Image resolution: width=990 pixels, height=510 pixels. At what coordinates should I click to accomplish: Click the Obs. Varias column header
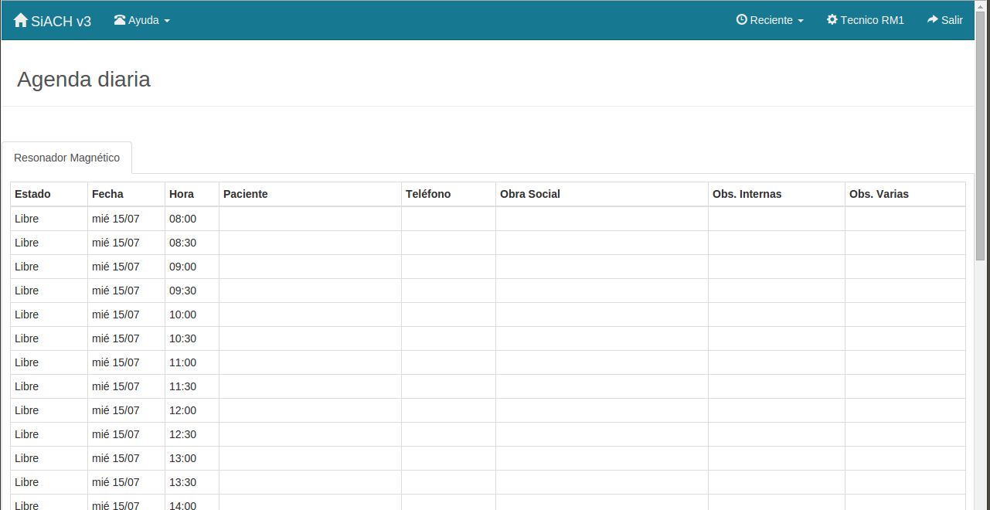click(x=905, y=194)
